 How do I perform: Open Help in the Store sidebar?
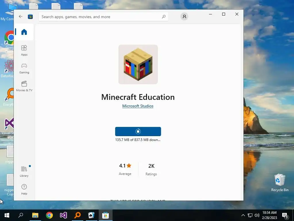point(24,189)
